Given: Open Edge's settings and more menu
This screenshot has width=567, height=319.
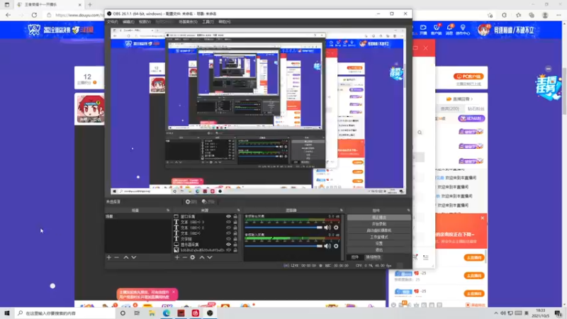Looking at the screenshot, I should point(558,15).
